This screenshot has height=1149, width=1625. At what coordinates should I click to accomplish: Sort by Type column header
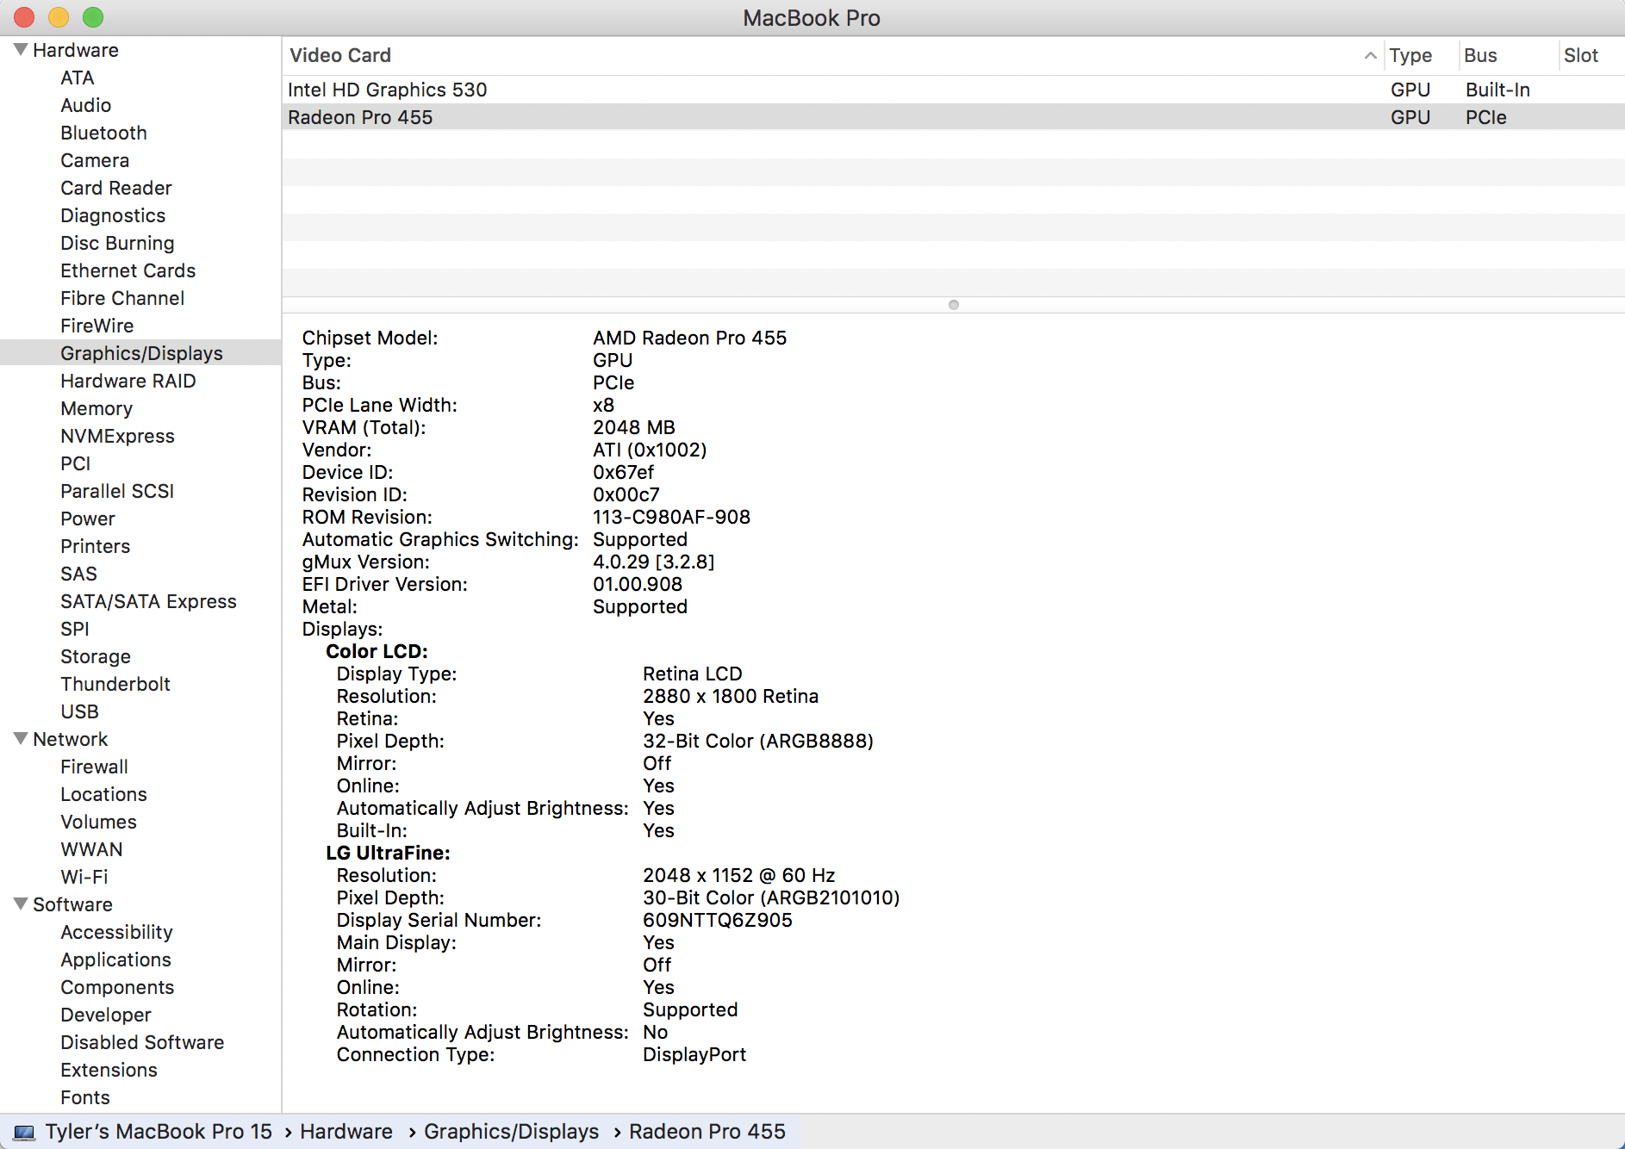(1410, 55)
